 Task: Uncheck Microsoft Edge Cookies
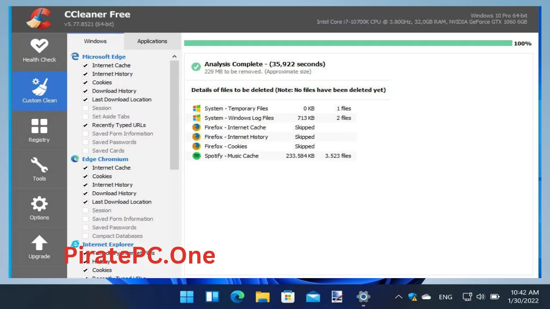tap(86, 82)
